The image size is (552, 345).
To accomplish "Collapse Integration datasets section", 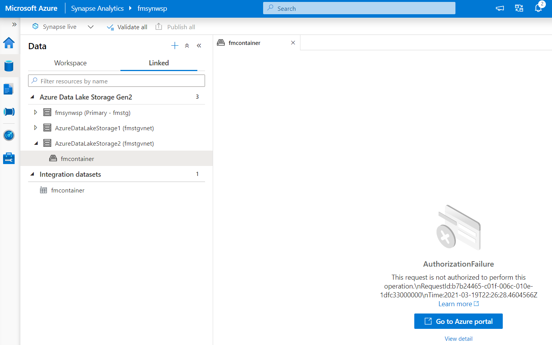I will point(32,174).
